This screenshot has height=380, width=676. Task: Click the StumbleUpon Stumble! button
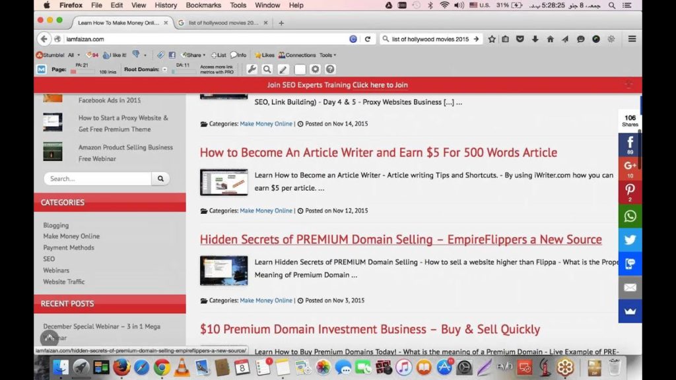pyautogui.click(x=50, y=55)
